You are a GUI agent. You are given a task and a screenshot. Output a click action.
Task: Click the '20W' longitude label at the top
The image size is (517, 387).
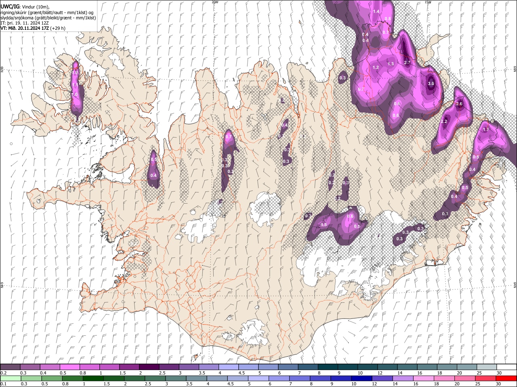pyautogui.click(x=215, y=2)
